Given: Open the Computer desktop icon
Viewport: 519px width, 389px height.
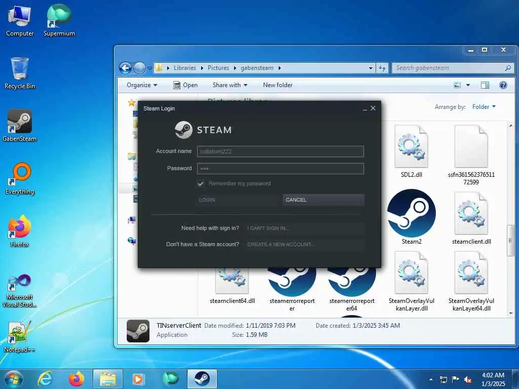Looking at the screenshot, I should (x=20, y=21).
